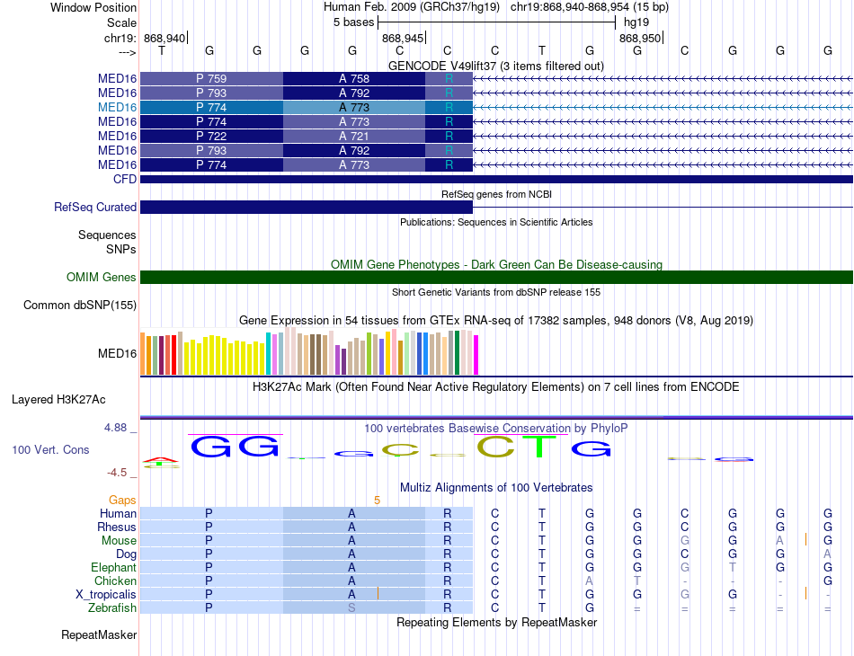This screenshot has height=656, width=854.
Task: Click the 100 Vert. Cons label
Action: [x=50, y=449]
